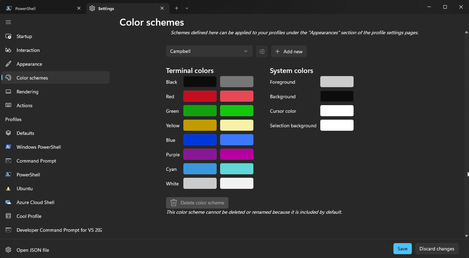
Task: Click the Save button
Action: [402, 249]
